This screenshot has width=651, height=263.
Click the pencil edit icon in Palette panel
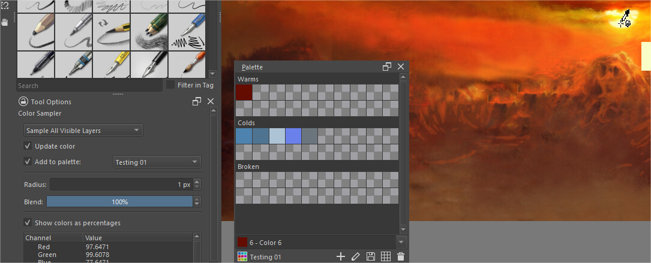(355, 256)
